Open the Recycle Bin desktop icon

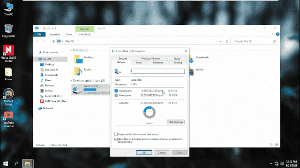pos(8,31)
